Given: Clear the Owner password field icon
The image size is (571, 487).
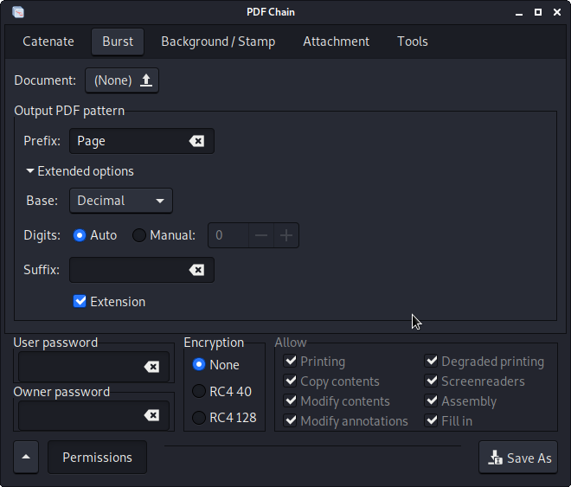Looking at the screenshot, I should [x=152, y=415].
